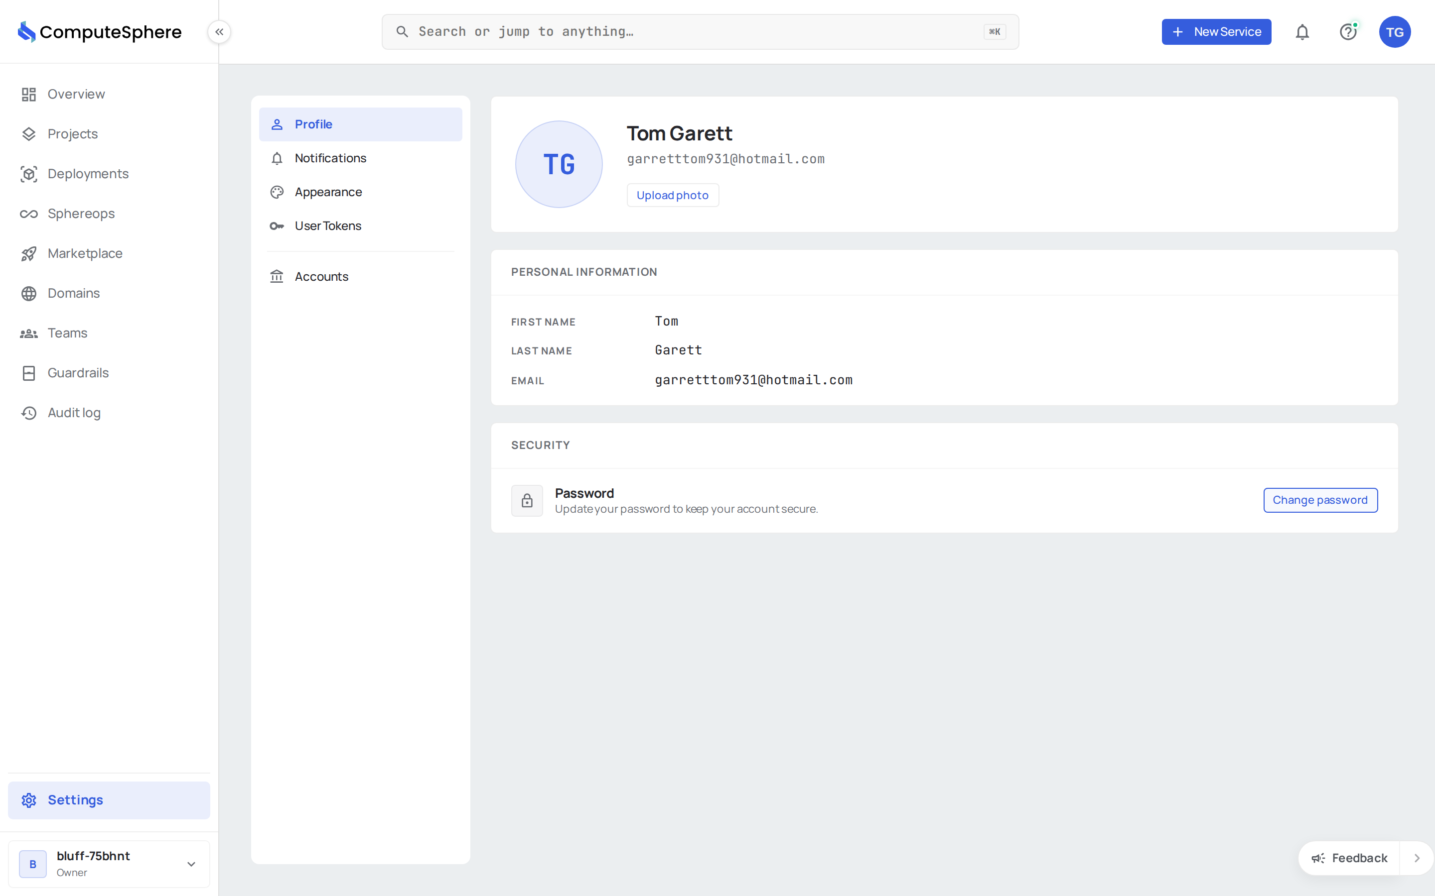
Task: Click the Teams people icon
Action: coord(28,333)
